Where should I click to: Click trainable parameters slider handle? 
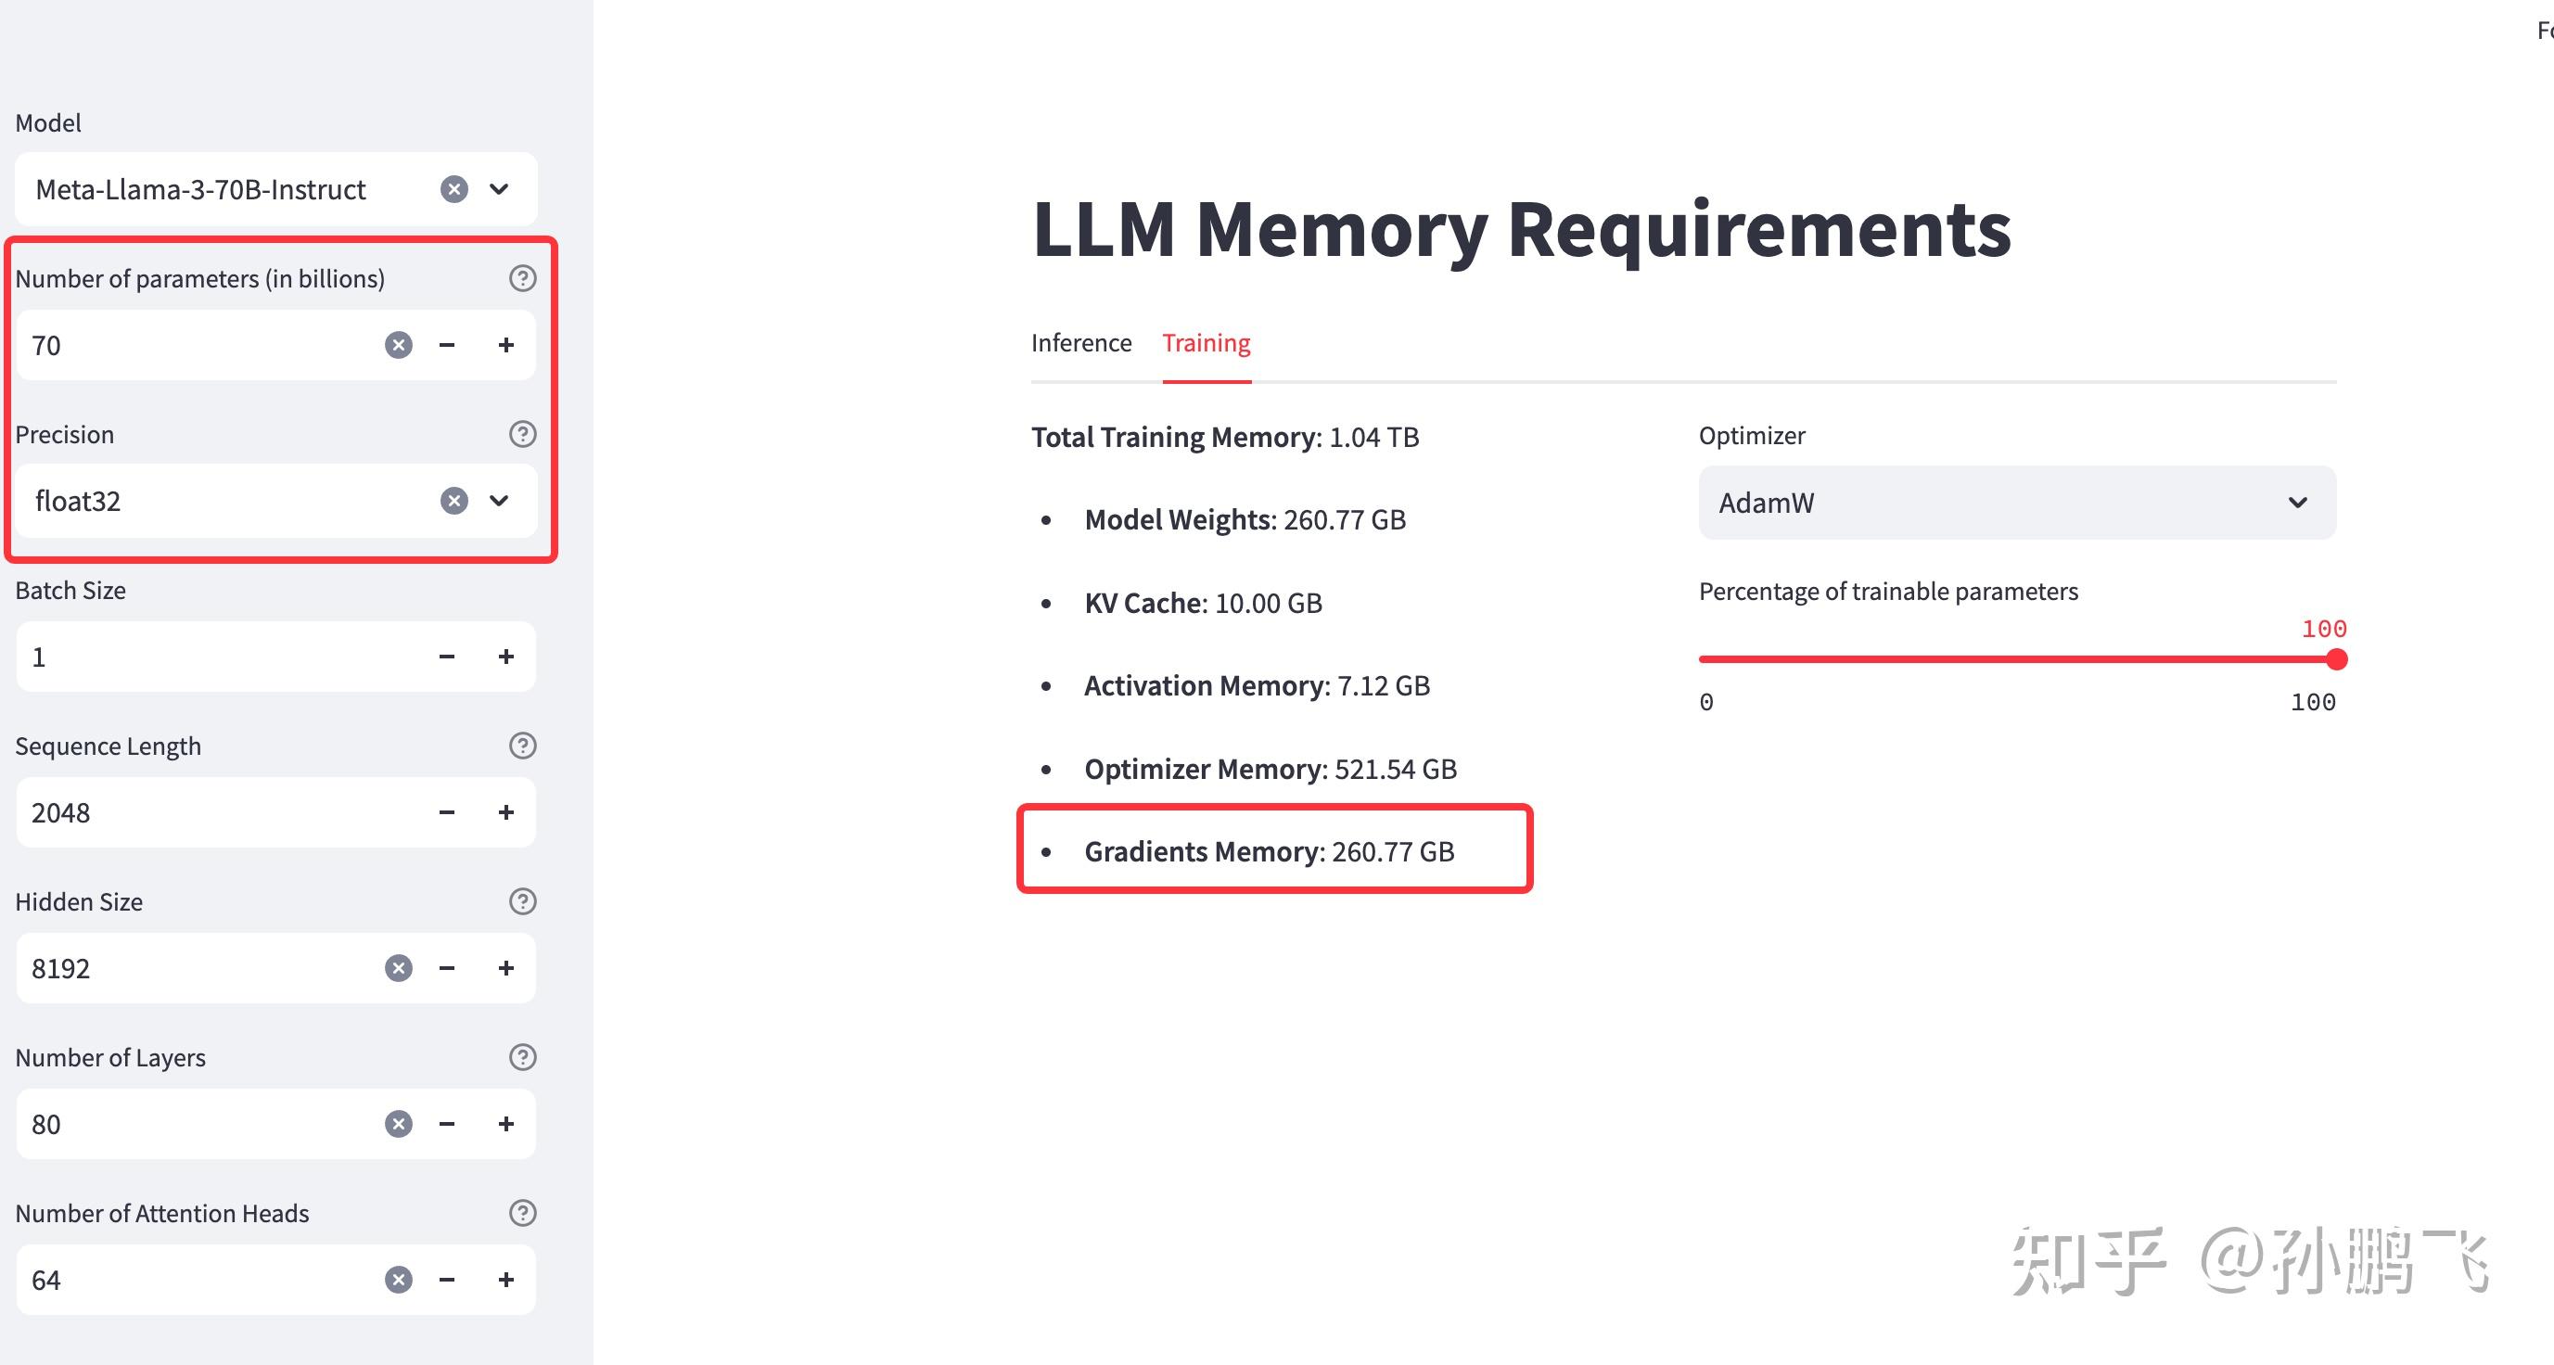click(2336, 659)
